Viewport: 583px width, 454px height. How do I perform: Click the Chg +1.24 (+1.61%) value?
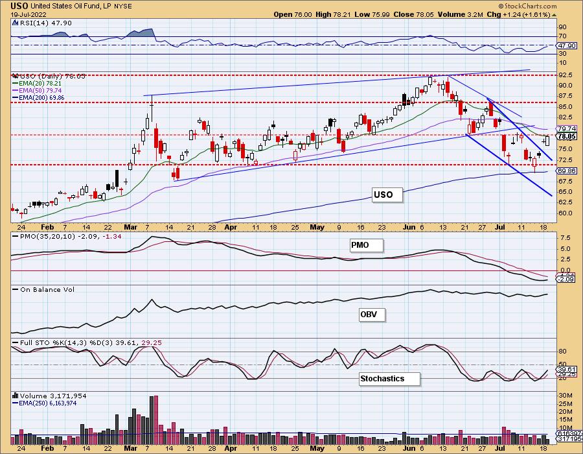pos(518,14)
